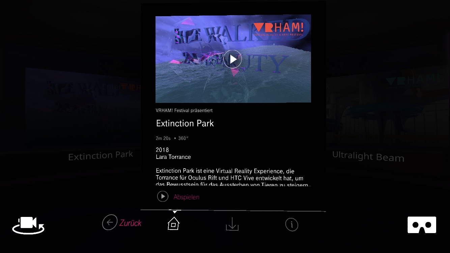This screenshot has width=450, height=253.
Task: Toggle the 360° camera rotation mode icon
Action: pos(28,225)
